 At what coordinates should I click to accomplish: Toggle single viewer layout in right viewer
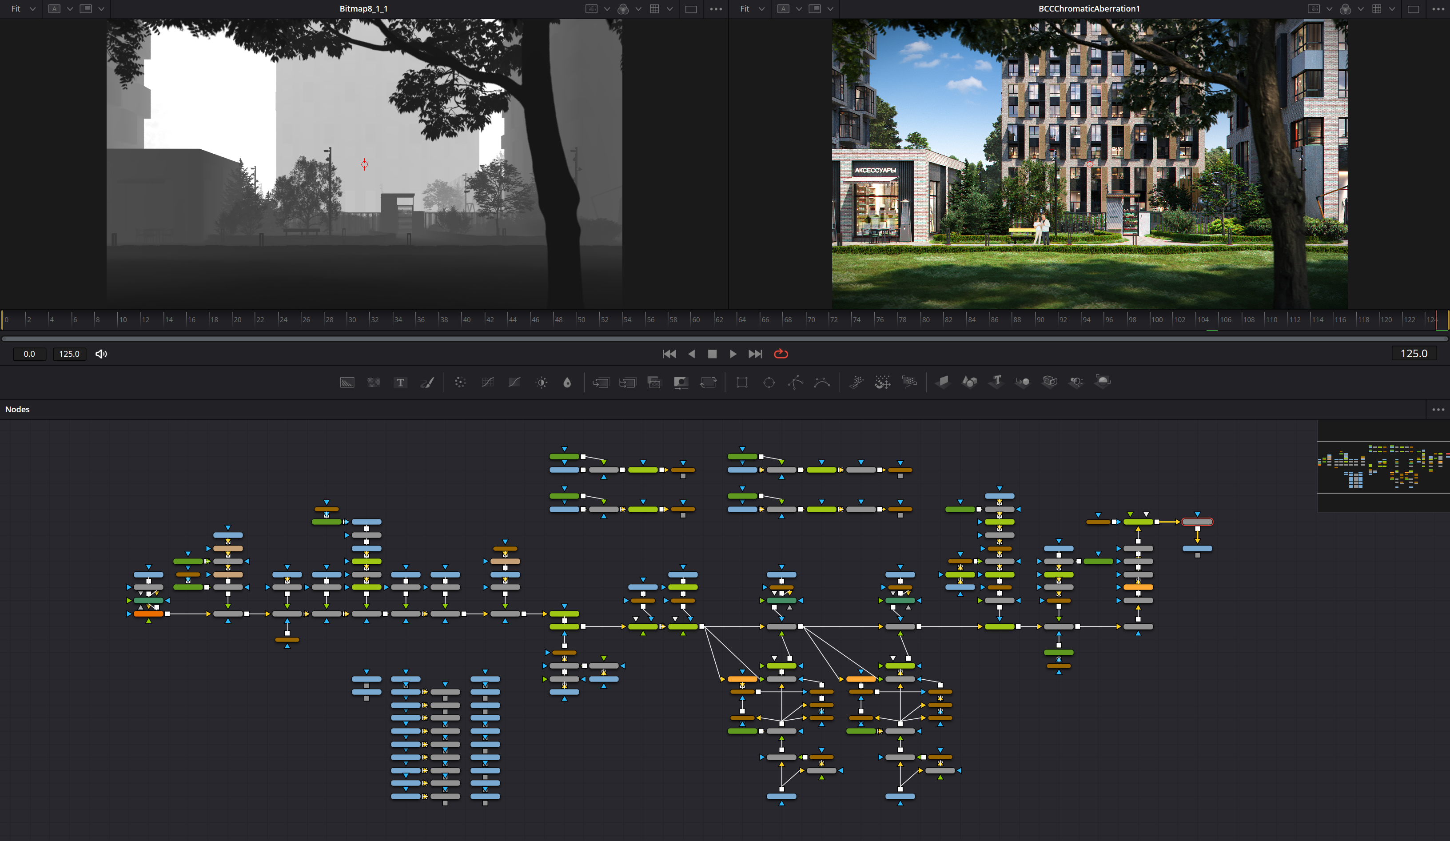(1413, 8)
